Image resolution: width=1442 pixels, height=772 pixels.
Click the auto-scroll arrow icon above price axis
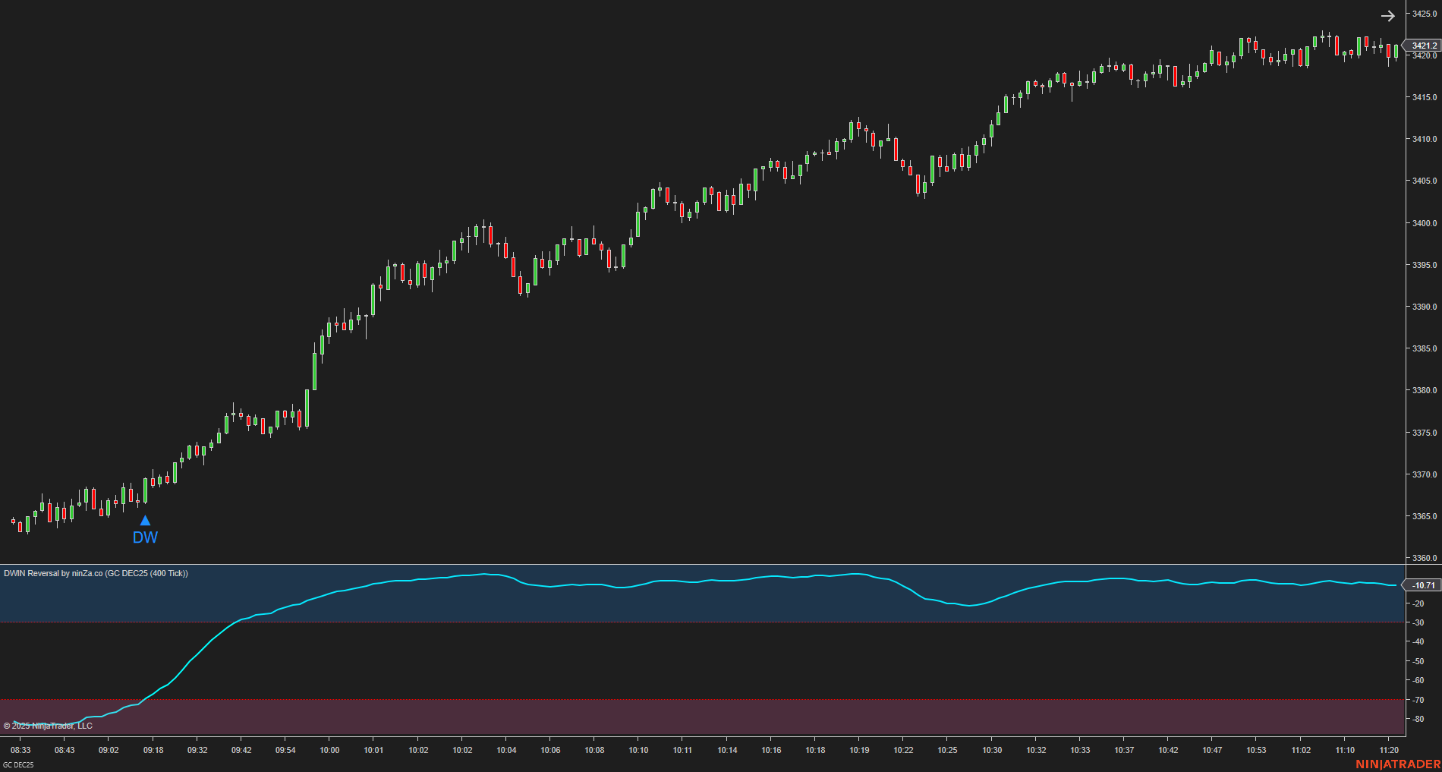tap(1387, 15)
